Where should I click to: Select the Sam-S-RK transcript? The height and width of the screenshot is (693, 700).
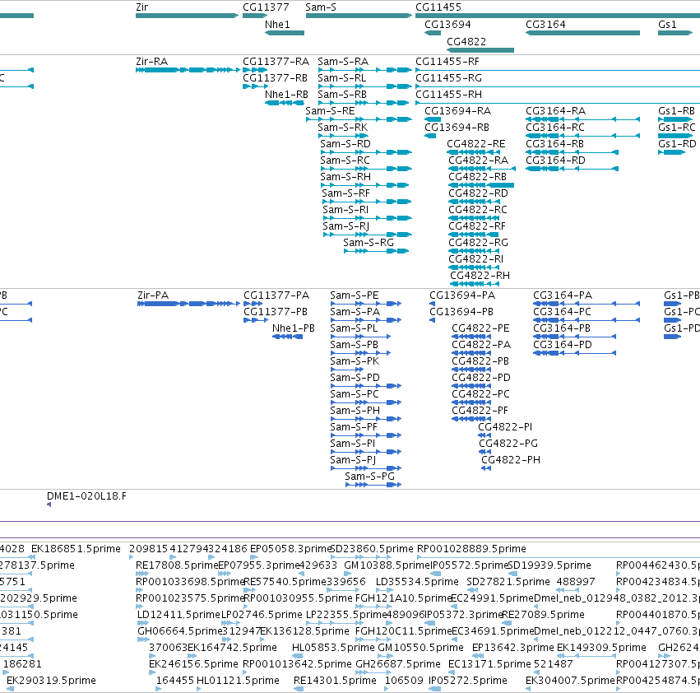tap(342, 136)
